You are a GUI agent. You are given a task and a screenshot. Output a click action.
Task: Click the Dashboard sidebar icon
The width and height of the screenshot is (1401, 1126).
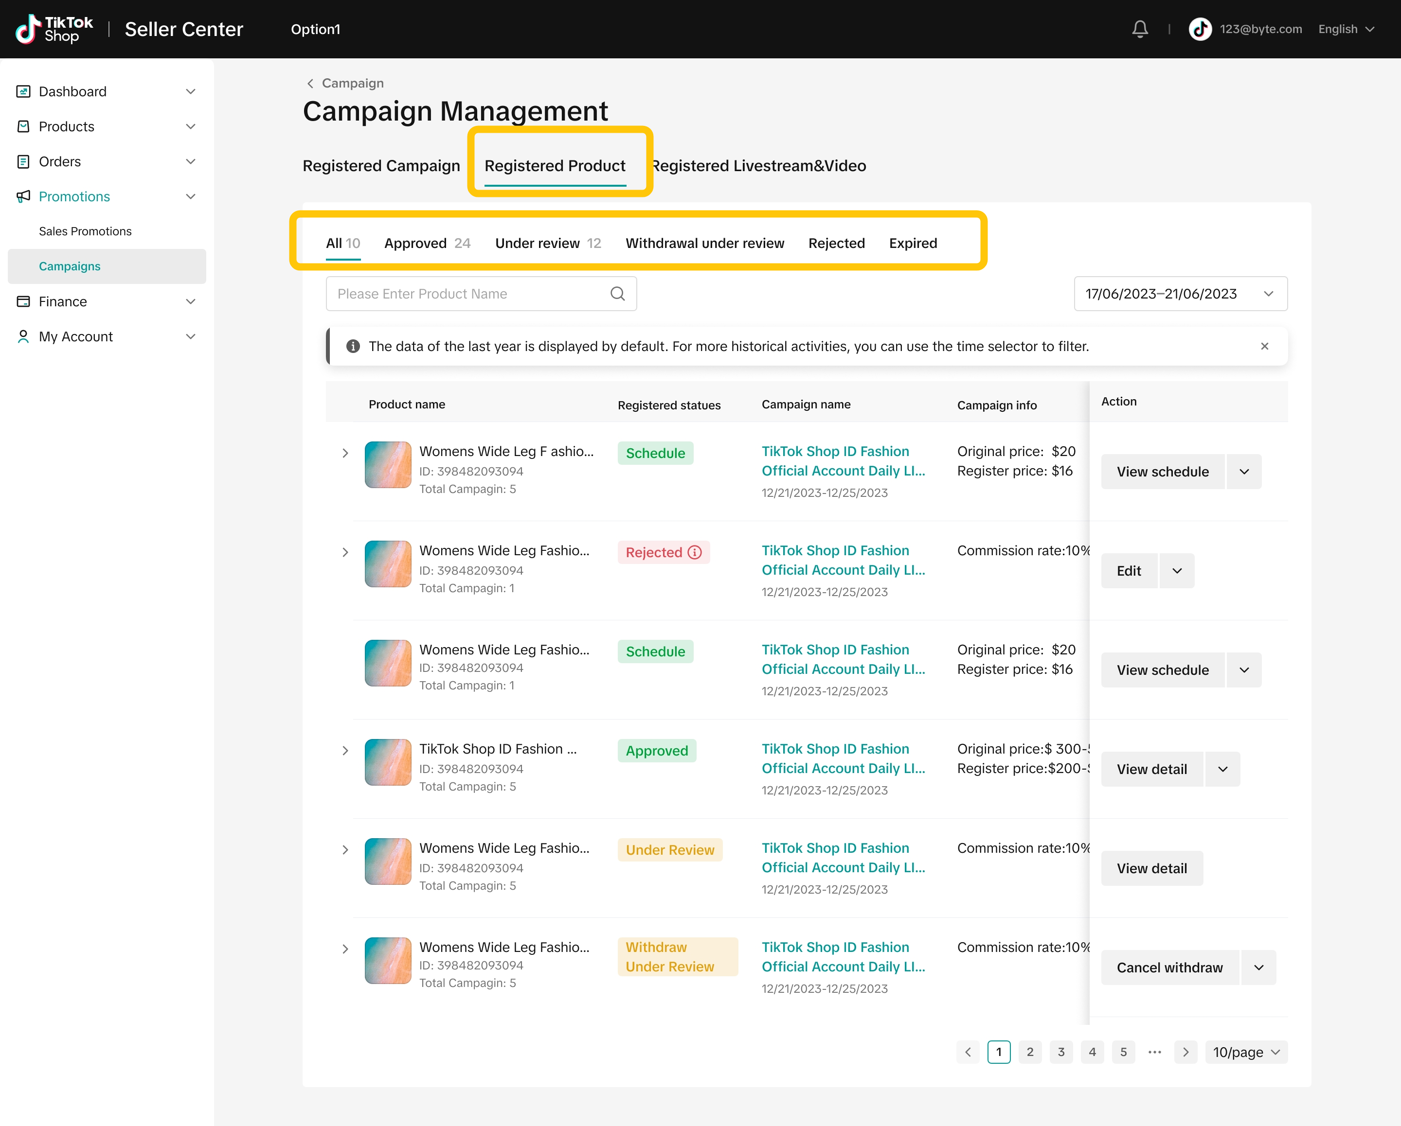[x=23, y=91]
